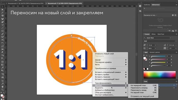Select the Scale tool
Screen dimensions: 178x100
(x=3, y=46)
